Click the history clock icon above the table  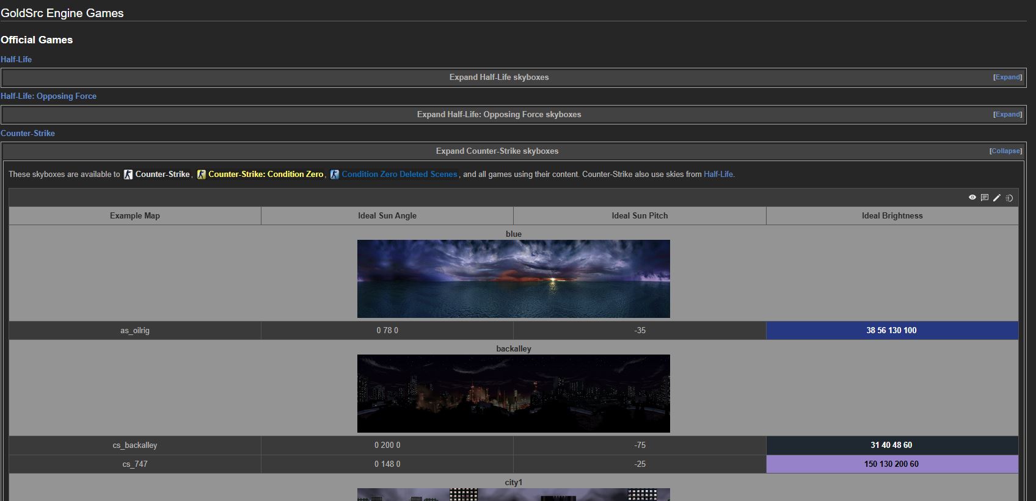point(1009,198)
